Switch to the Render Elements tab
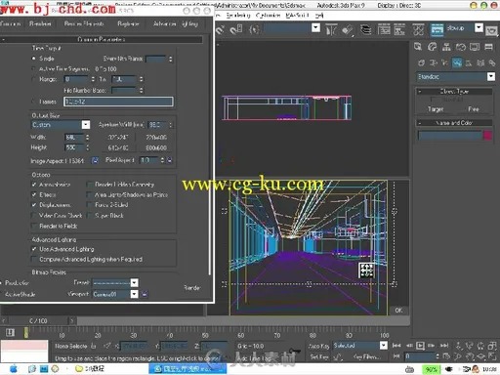 click(x=84, y=23)
